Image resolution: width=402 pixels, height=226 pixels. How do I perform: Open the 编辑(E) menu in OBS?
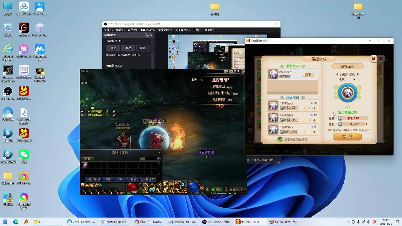[120, 30]
